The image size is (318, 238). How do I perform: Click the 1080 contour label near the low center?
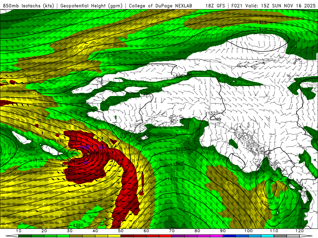[78, 163]
